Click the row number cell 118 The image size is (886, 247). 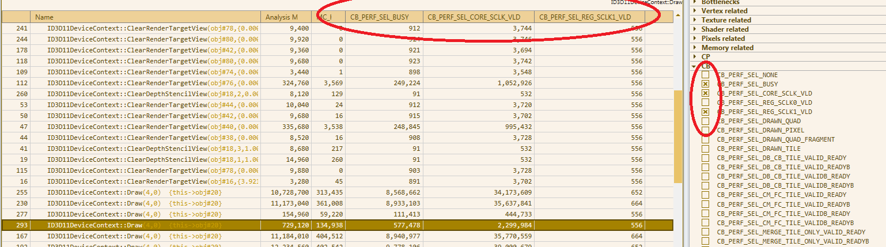click(22, 61)
